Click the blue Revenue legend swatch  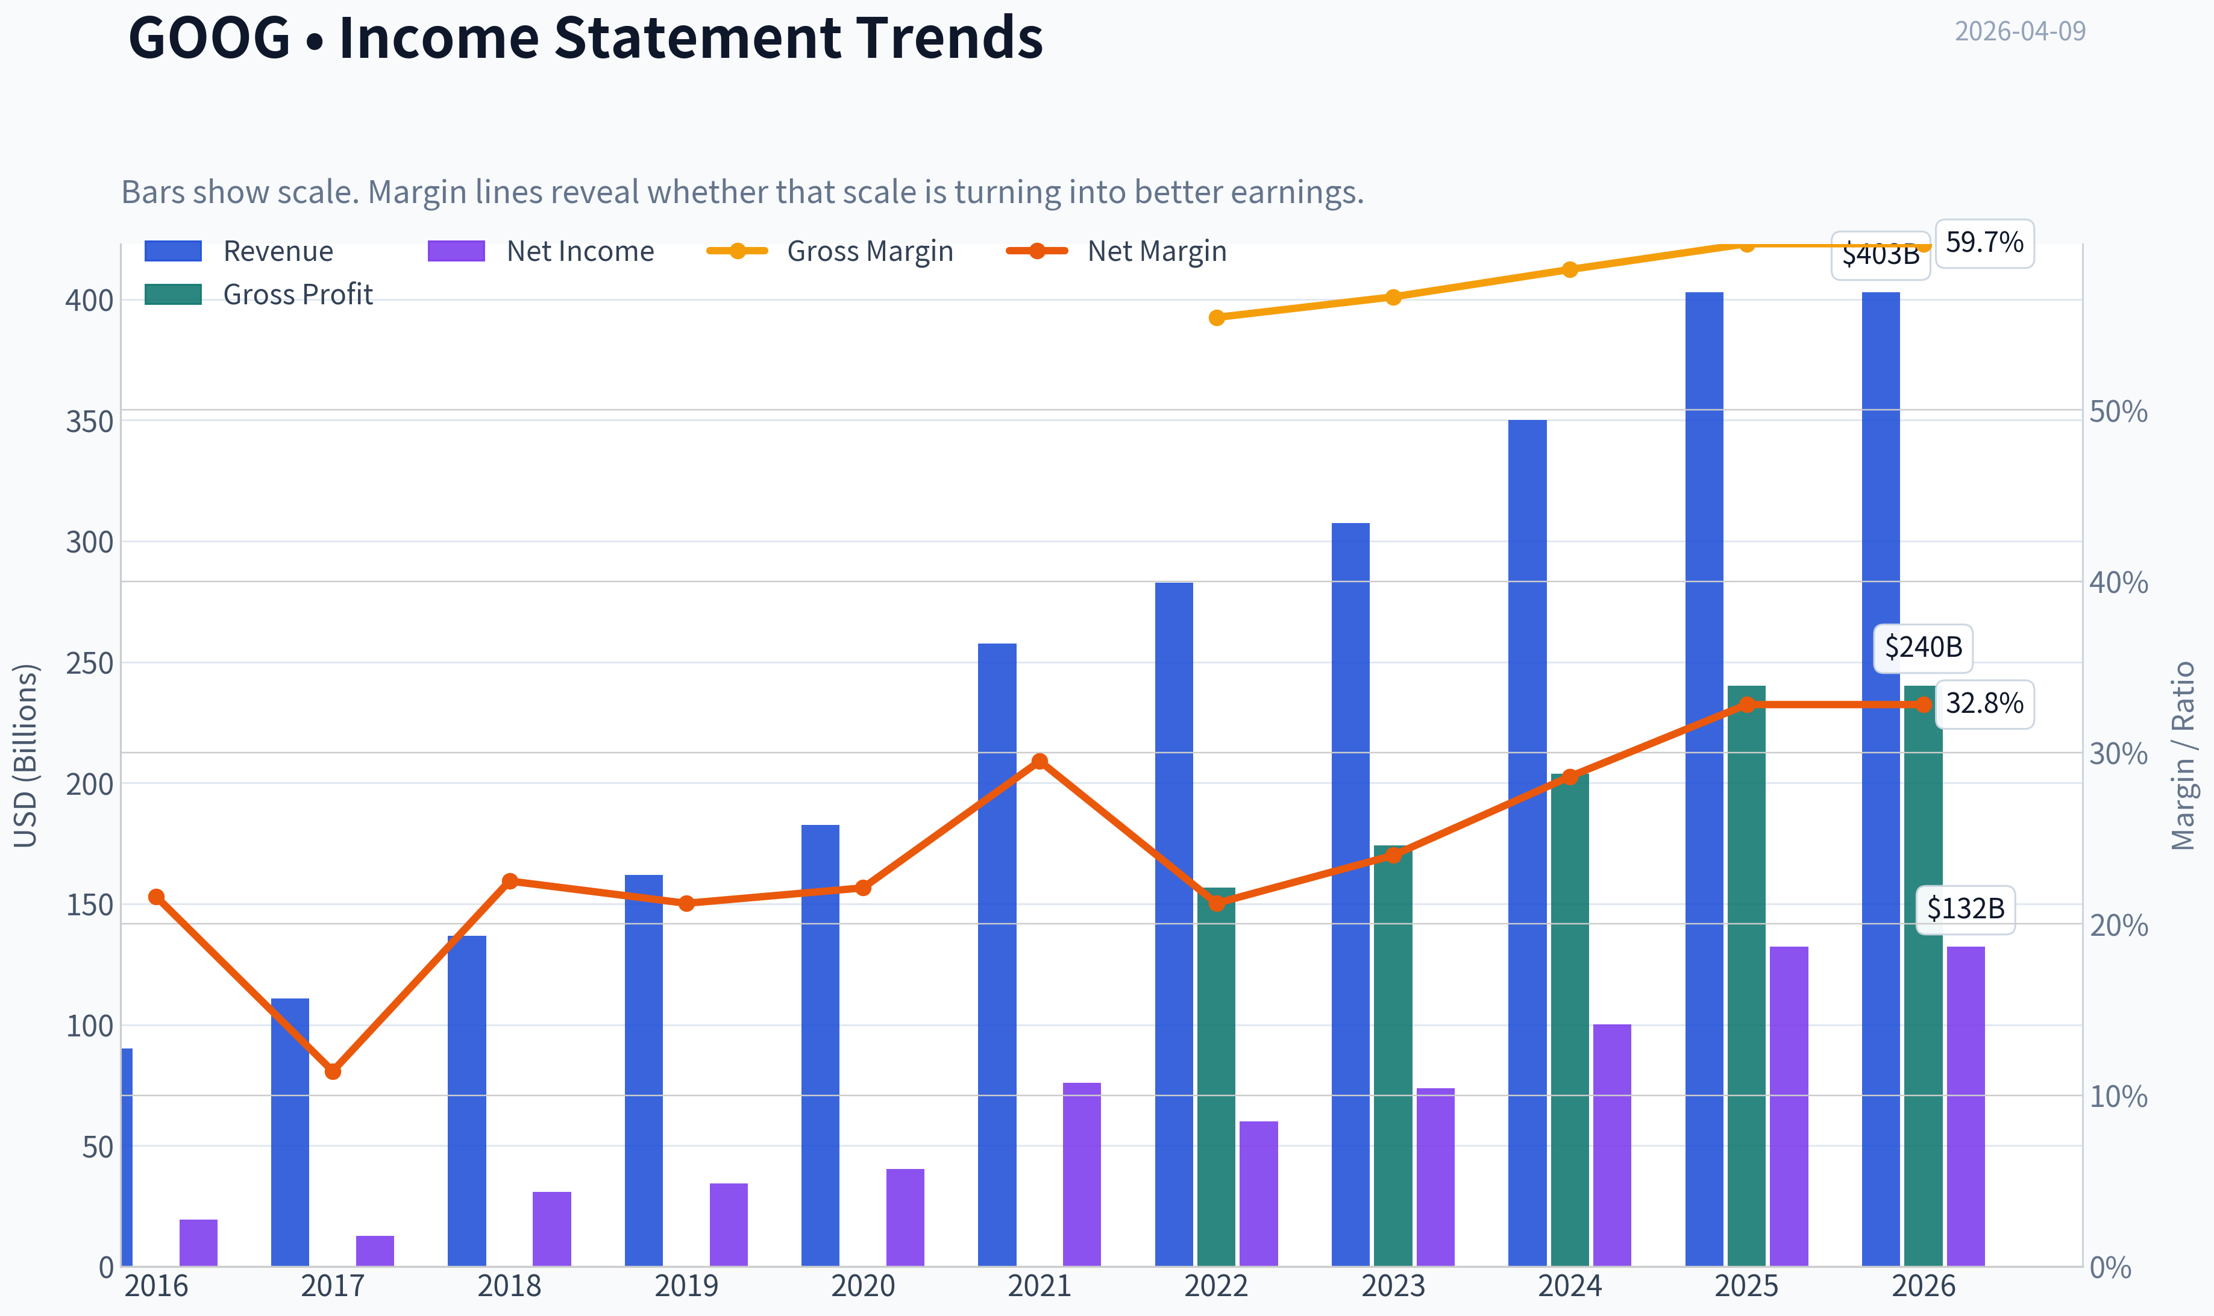(173, 251)
